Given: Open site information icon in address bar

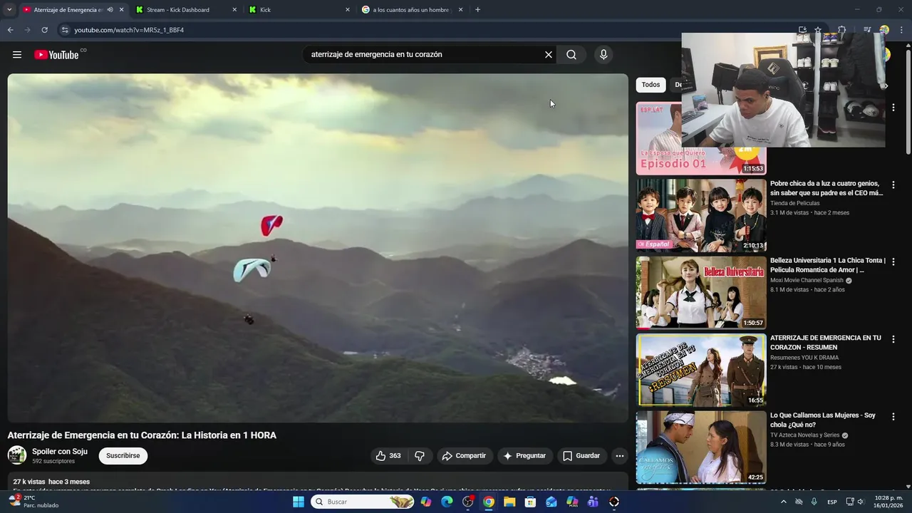Looking at the screenshot, I should (65, 30).
